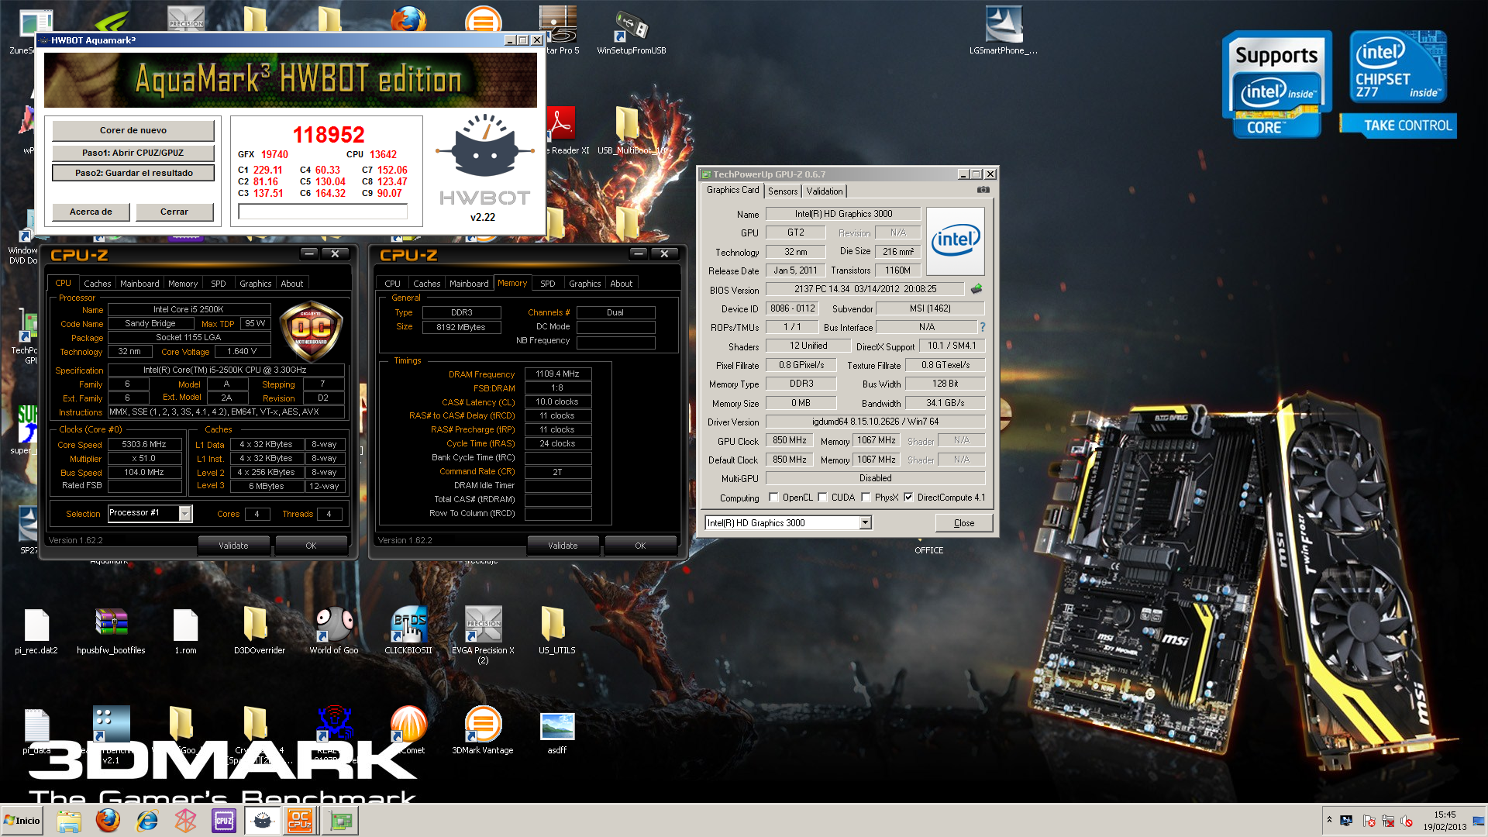Click Paso2: Guardar el resultado
The height and width of the screenshot is (837, 1488).
(x=133, y=173)
